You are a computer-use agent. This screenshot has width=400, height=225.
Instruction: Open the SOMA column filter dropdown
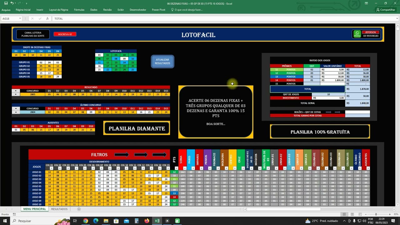[x=184, y=168]
